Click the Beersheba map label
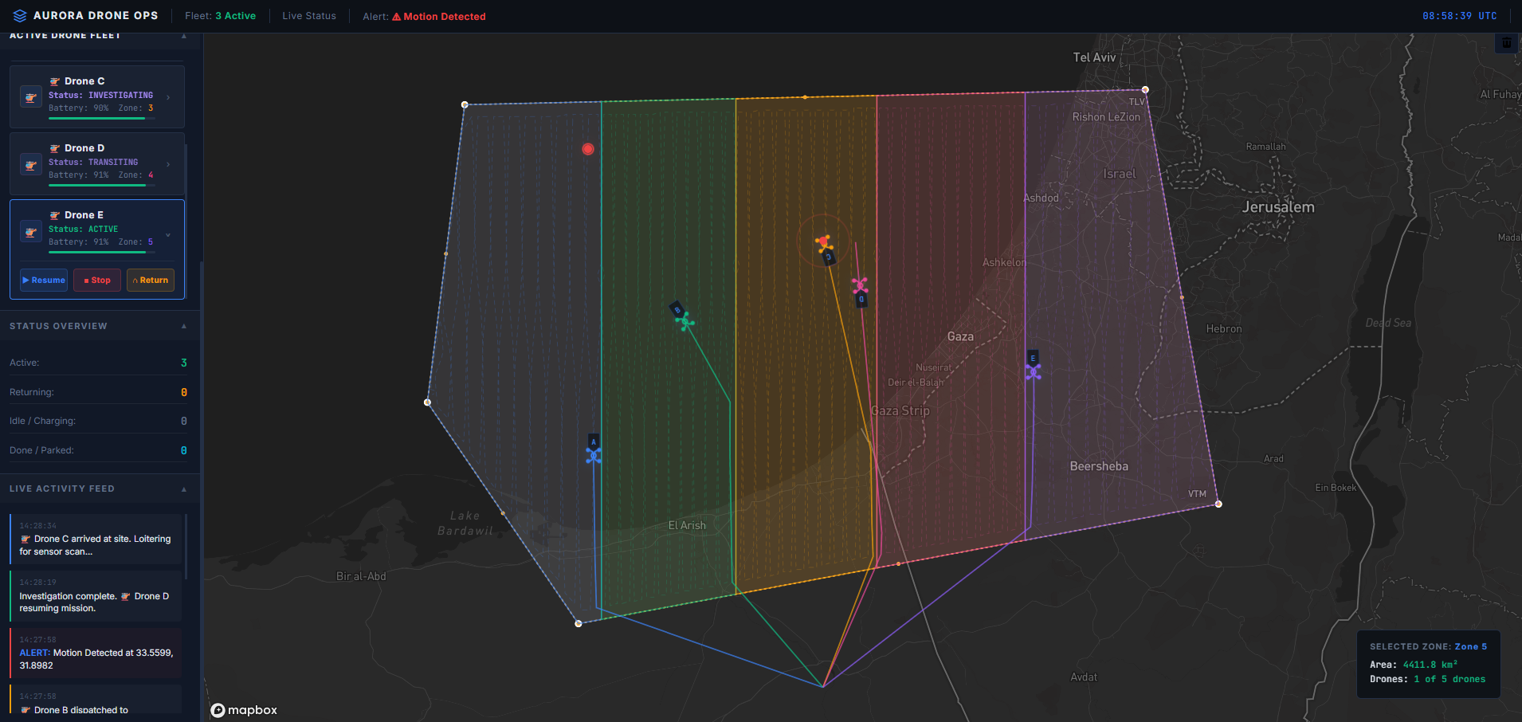 coord(1099,466)
